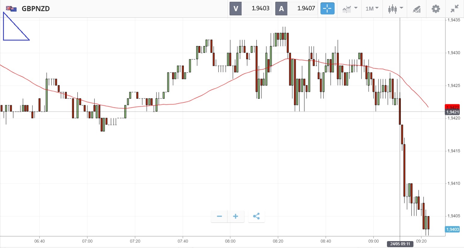Image resolution: width=464 pixels, height=248 pixels.
Task: Click the A buy button
Action: click(x=281, y=9)
